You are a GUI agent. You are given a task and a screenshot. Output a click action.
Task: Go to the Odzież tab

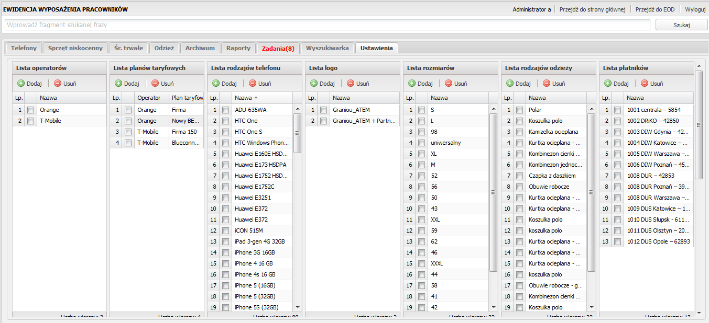(x=164, y=48)
